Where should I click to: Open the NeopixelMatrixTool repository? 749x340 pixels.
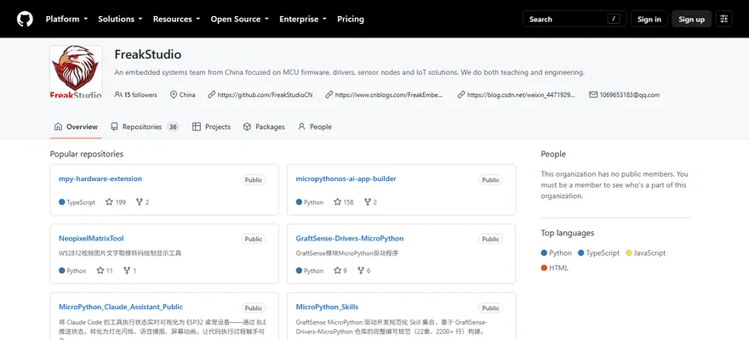point(91,239)
